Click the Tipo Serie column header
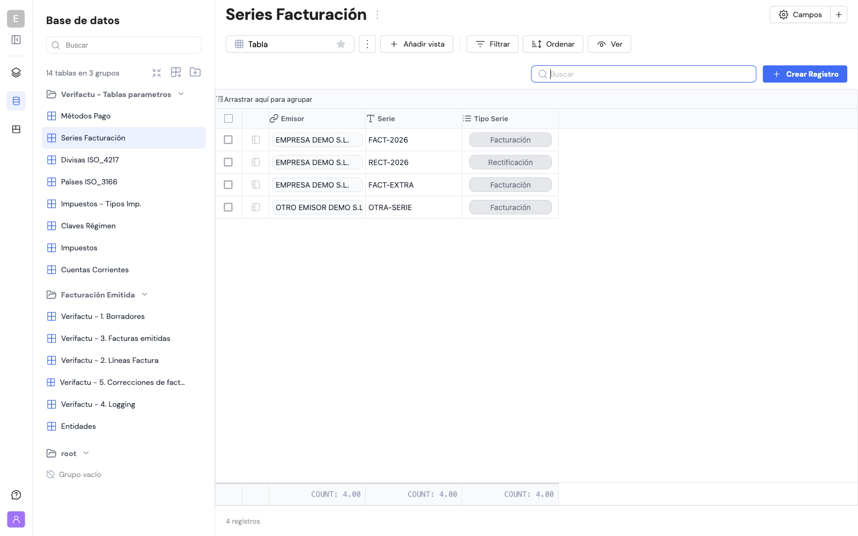This screenshot has height=536, width=858. (510, 118)
